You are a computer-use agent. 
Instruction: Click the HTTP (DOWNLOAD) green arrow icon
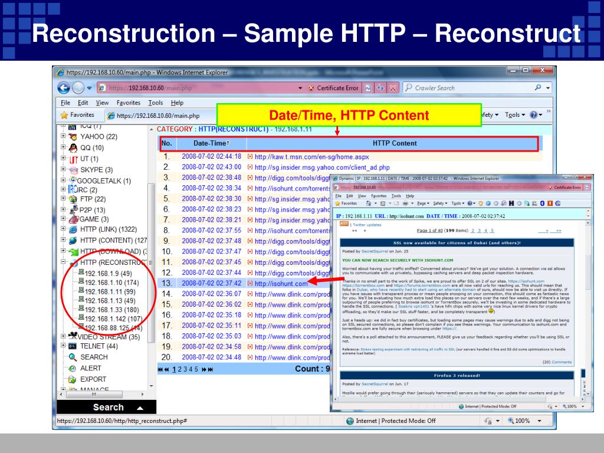tap(73, 251)
